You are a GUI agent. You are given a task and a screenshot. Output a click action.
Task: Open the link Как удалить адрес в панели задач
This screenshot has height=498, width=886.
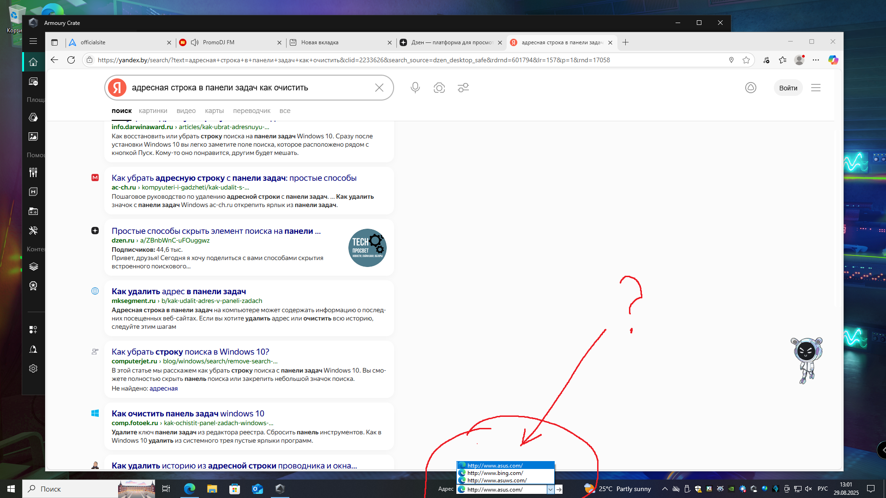[179, 291]
